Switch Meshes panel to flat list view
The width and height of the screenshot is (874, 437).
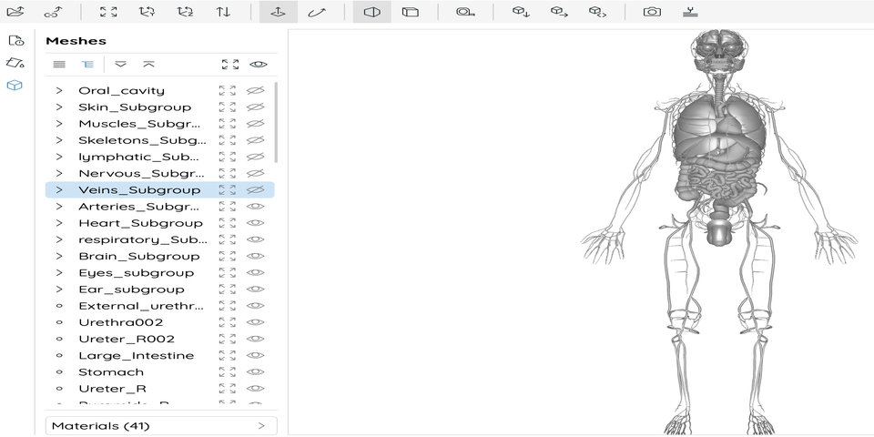click(x=59, y=64)
